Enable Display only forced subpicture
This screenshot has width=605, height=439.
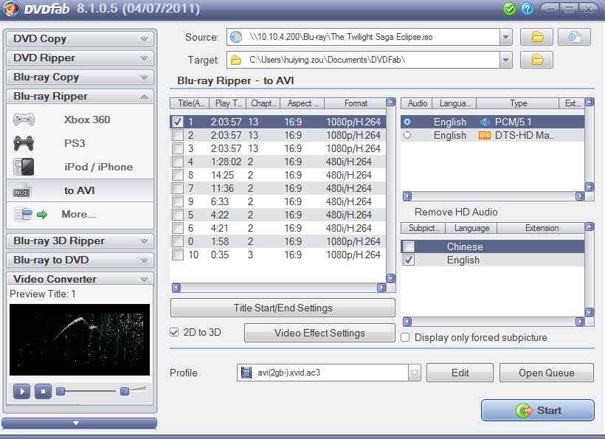[405, 337]
